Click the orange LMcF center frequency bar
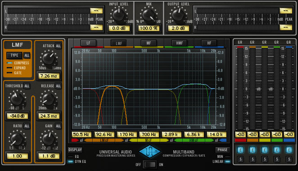 coord(104,140)
